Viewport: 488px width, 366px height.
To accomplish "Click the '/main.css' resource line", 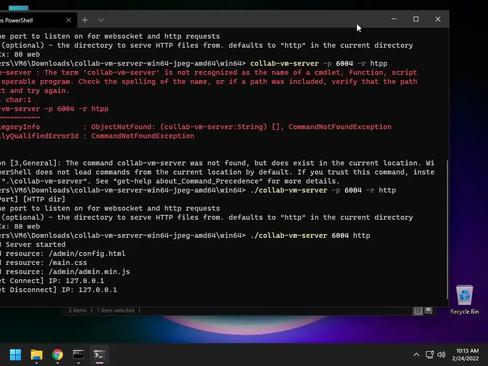I will pos(43,263).
